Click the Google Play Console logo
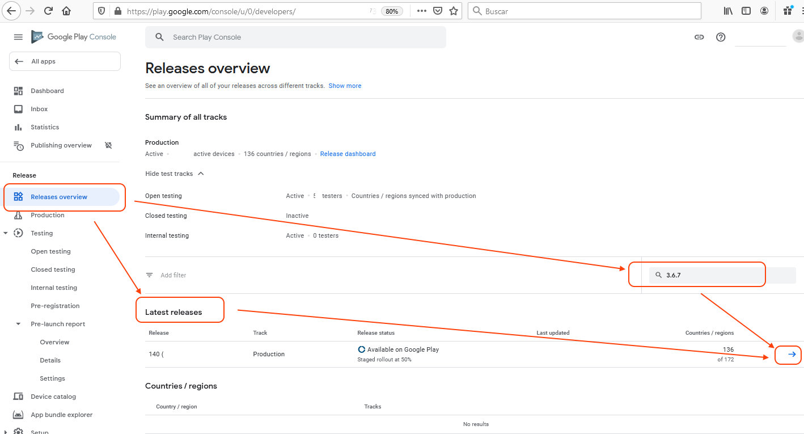Screen dimensions: 804x434 [x=74, y=37]
